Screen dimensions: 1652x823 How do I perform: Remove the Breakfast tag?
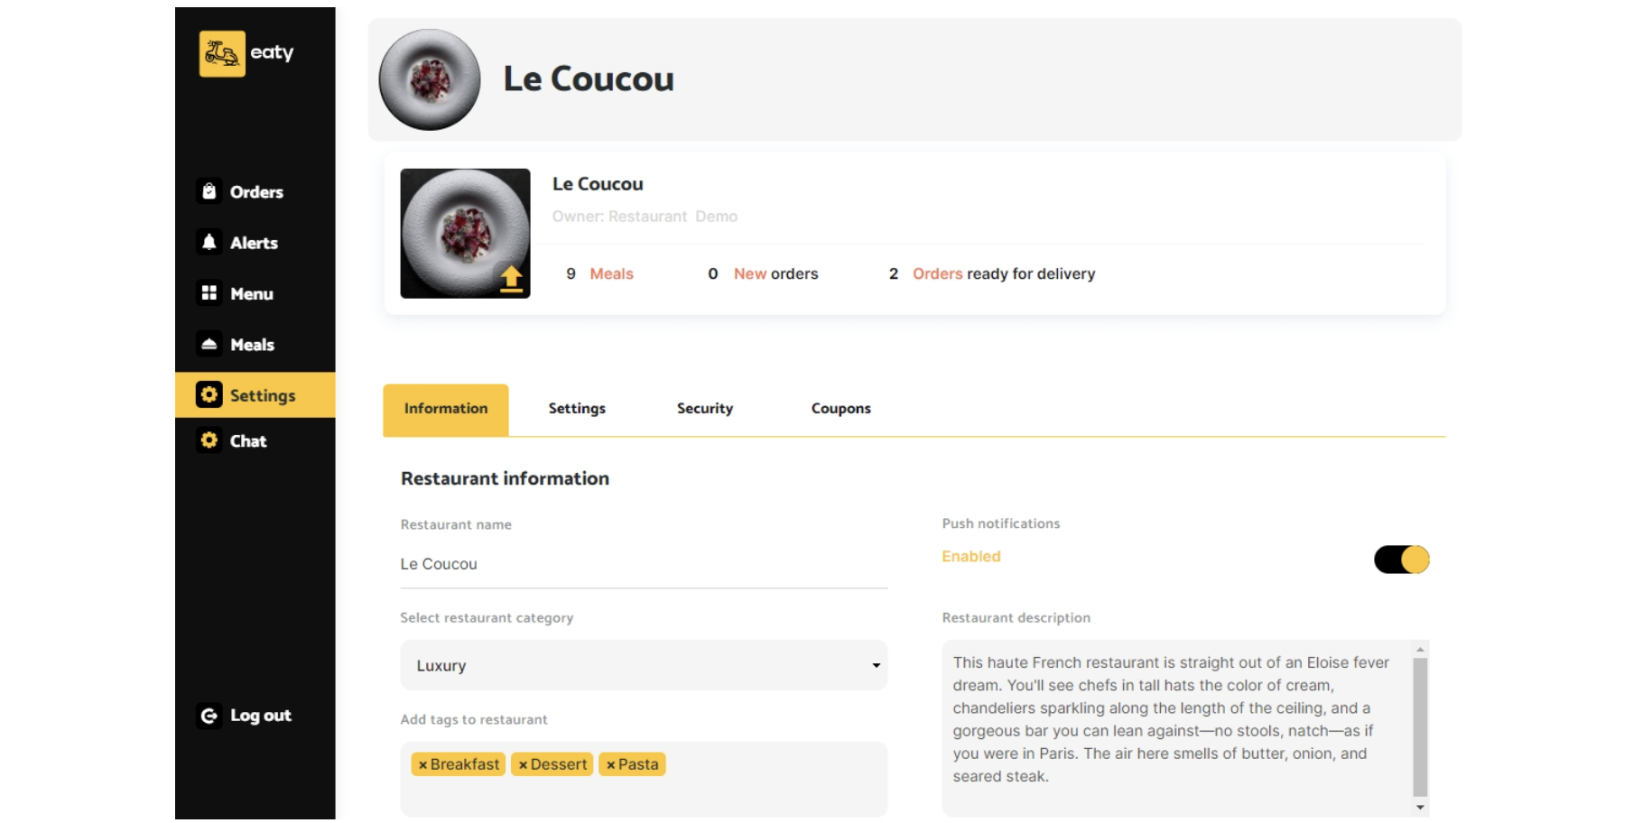pyautogui.click(x=422, y=765)
